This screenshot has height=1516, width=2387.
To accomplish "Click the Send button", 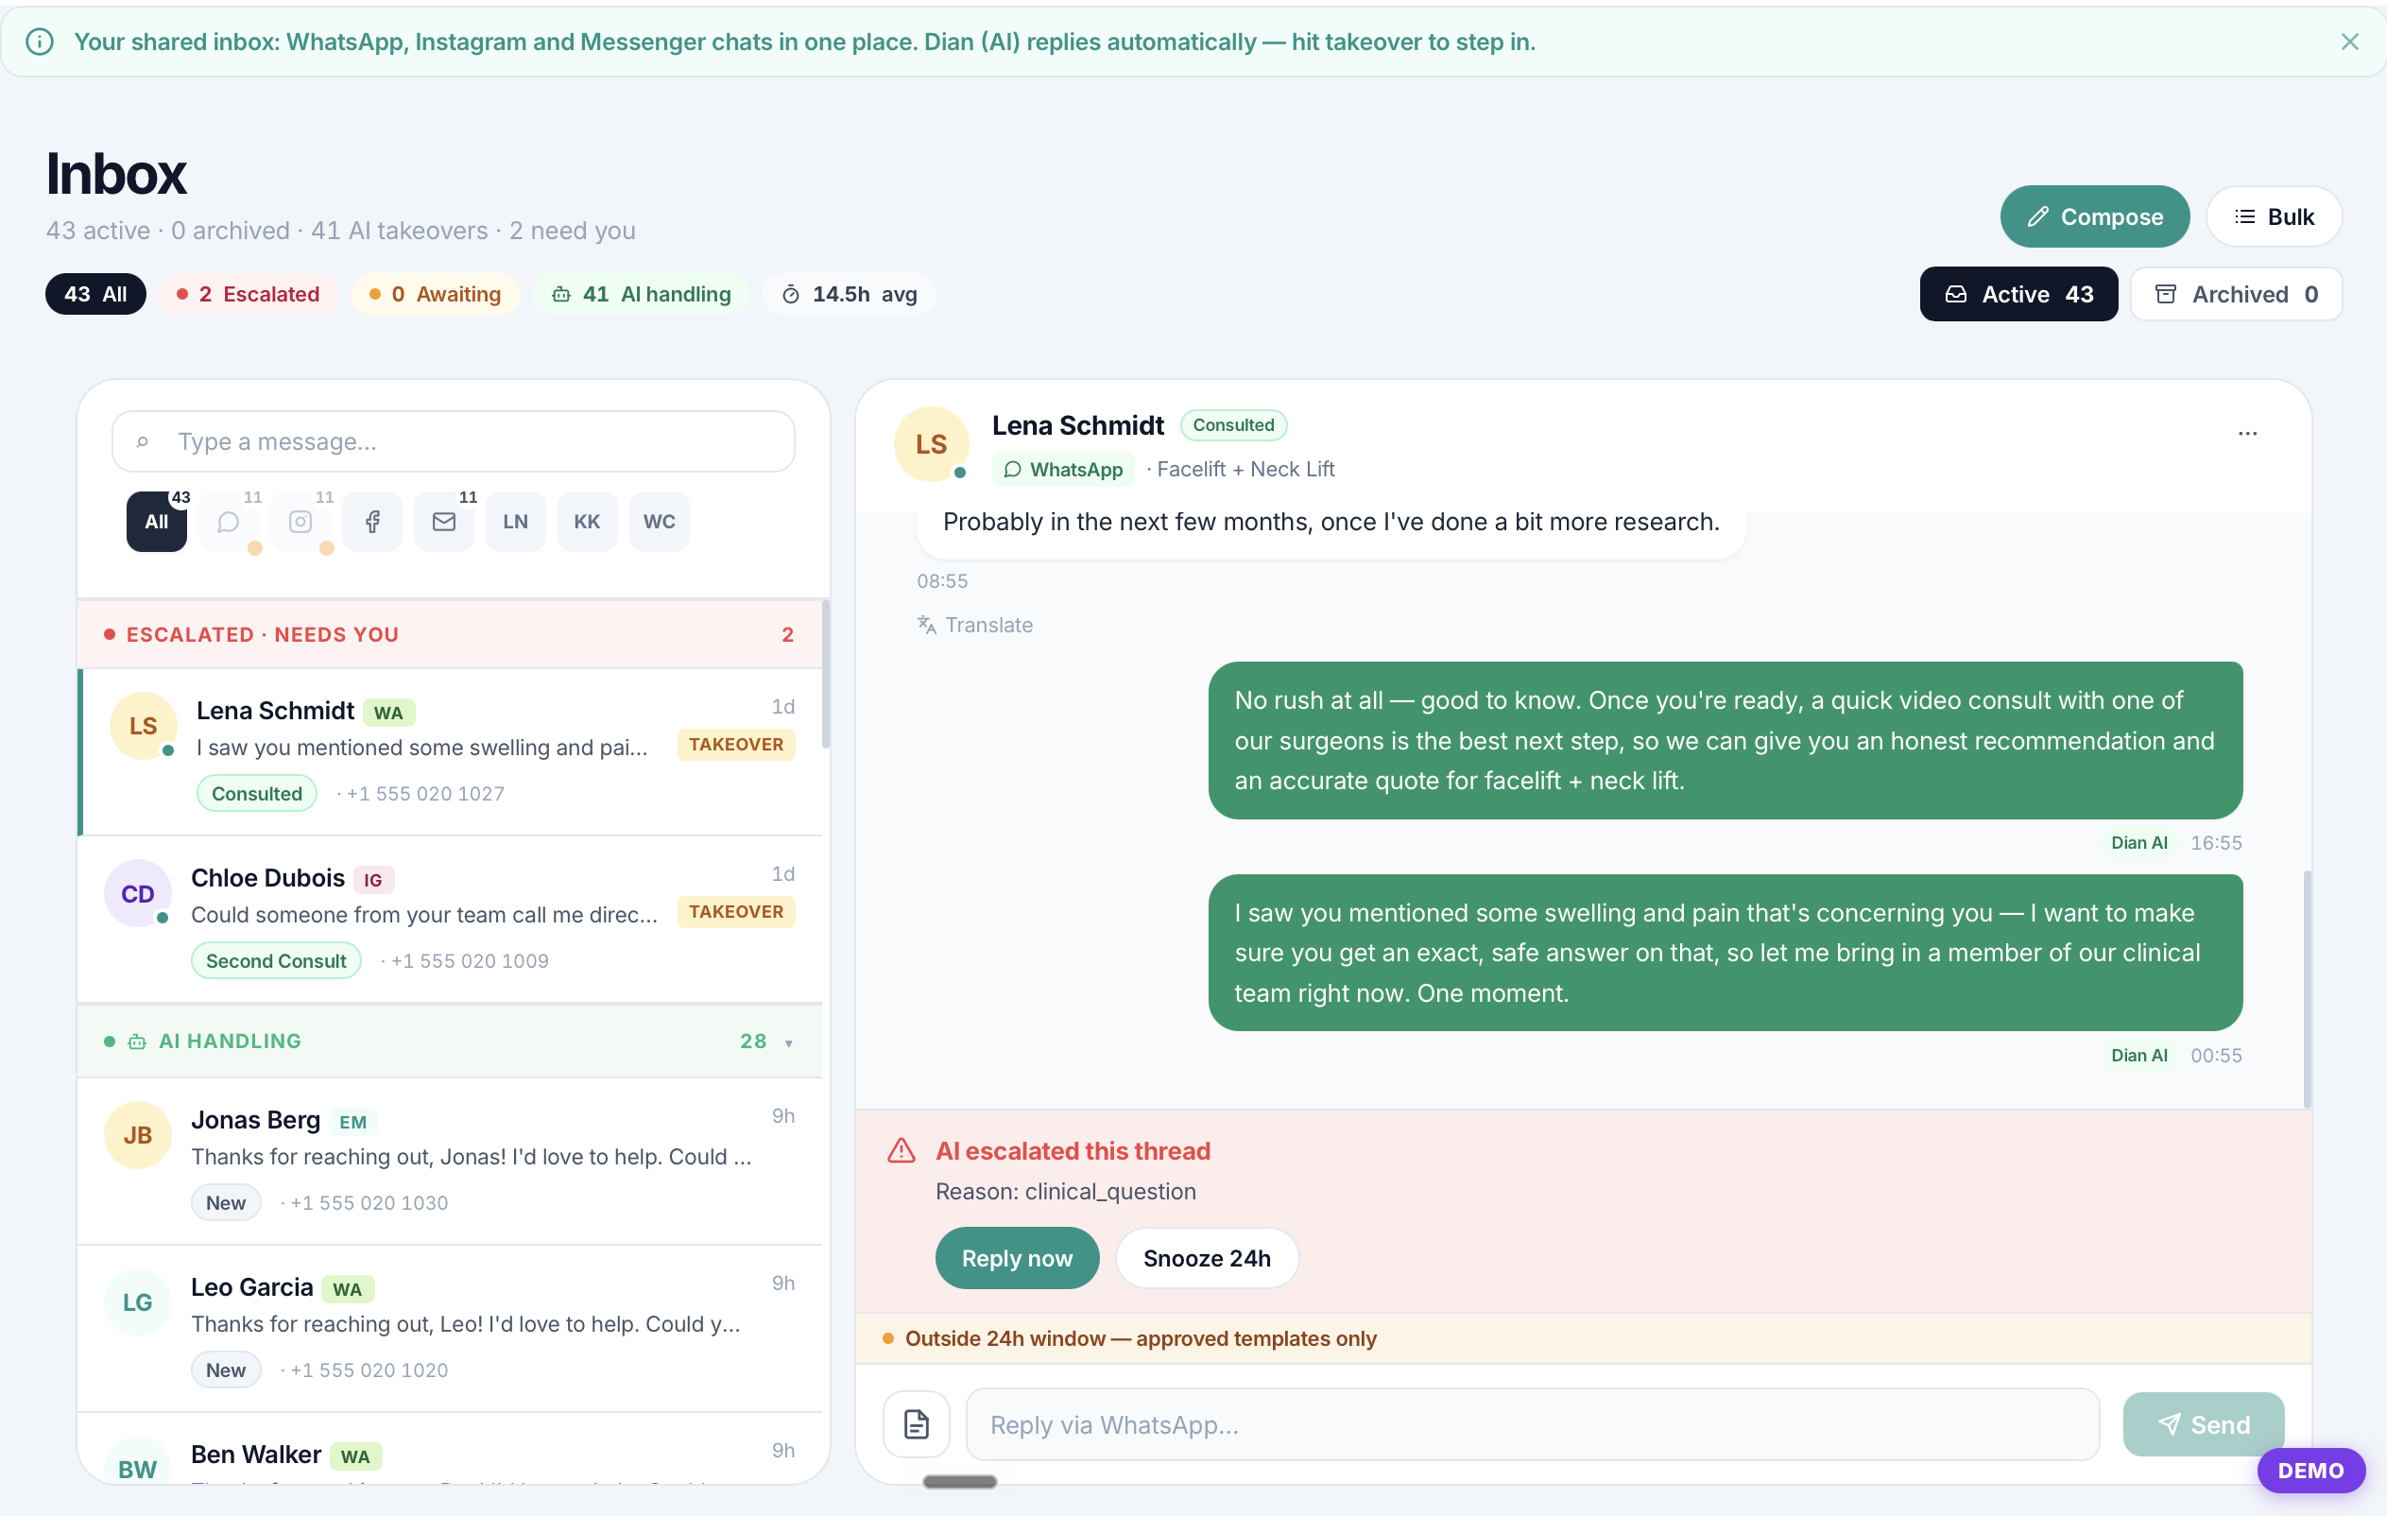I will click(2204, 1424).
